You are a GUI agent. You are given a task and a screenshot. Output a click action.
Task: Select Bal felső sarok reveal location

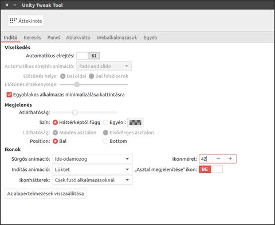click(x=91, y=76)
